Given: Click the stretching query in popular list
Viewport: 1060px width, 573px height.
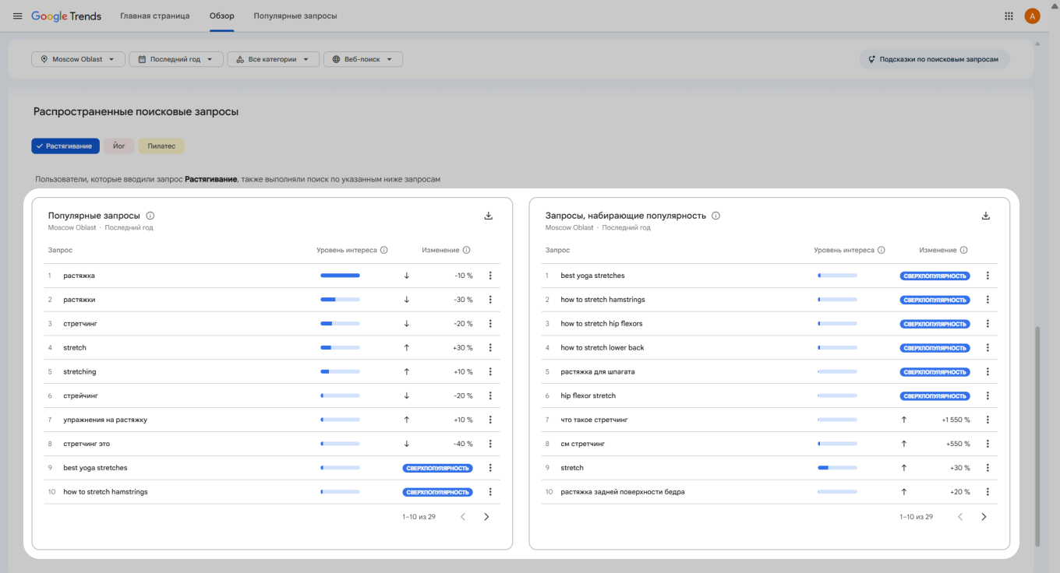Looking at the screenshot, I should [x=79, y=372].
